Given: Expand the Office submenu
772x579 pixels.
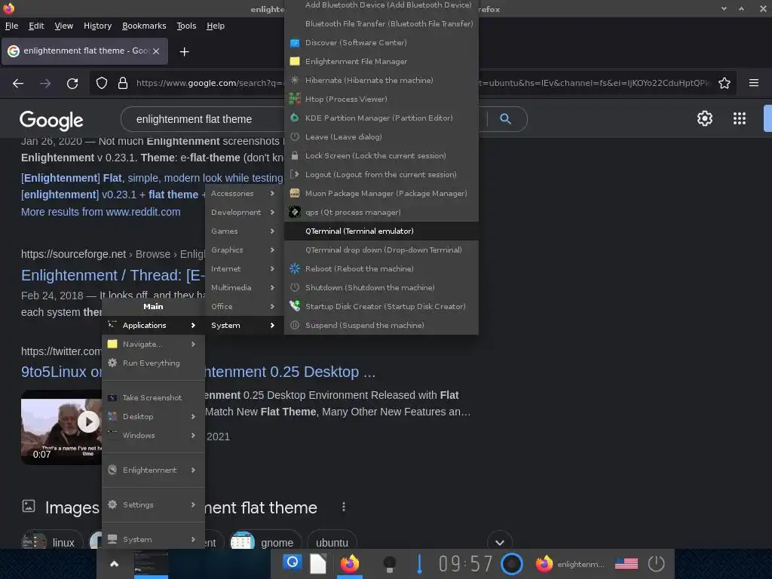Looking at the screenshot, I should tap(244, 306).
